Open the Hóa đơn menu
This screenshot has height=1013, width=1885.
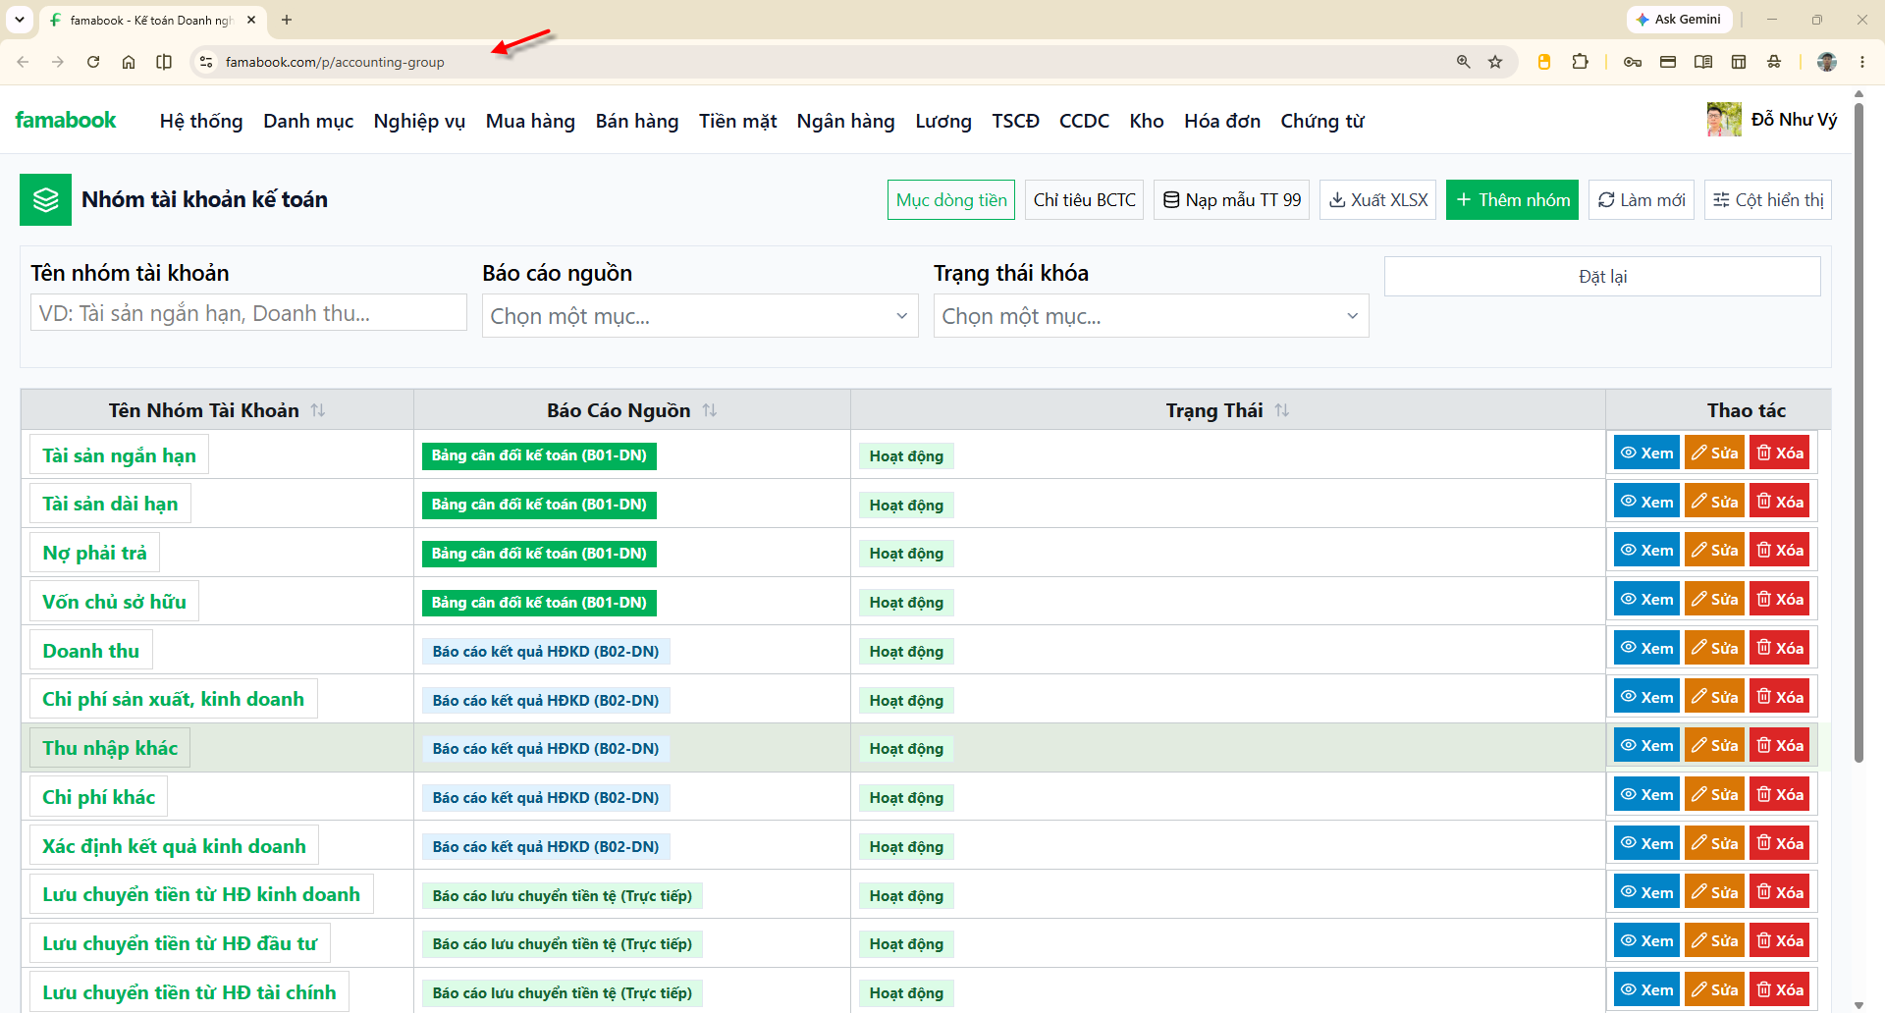pos(1222,121)
